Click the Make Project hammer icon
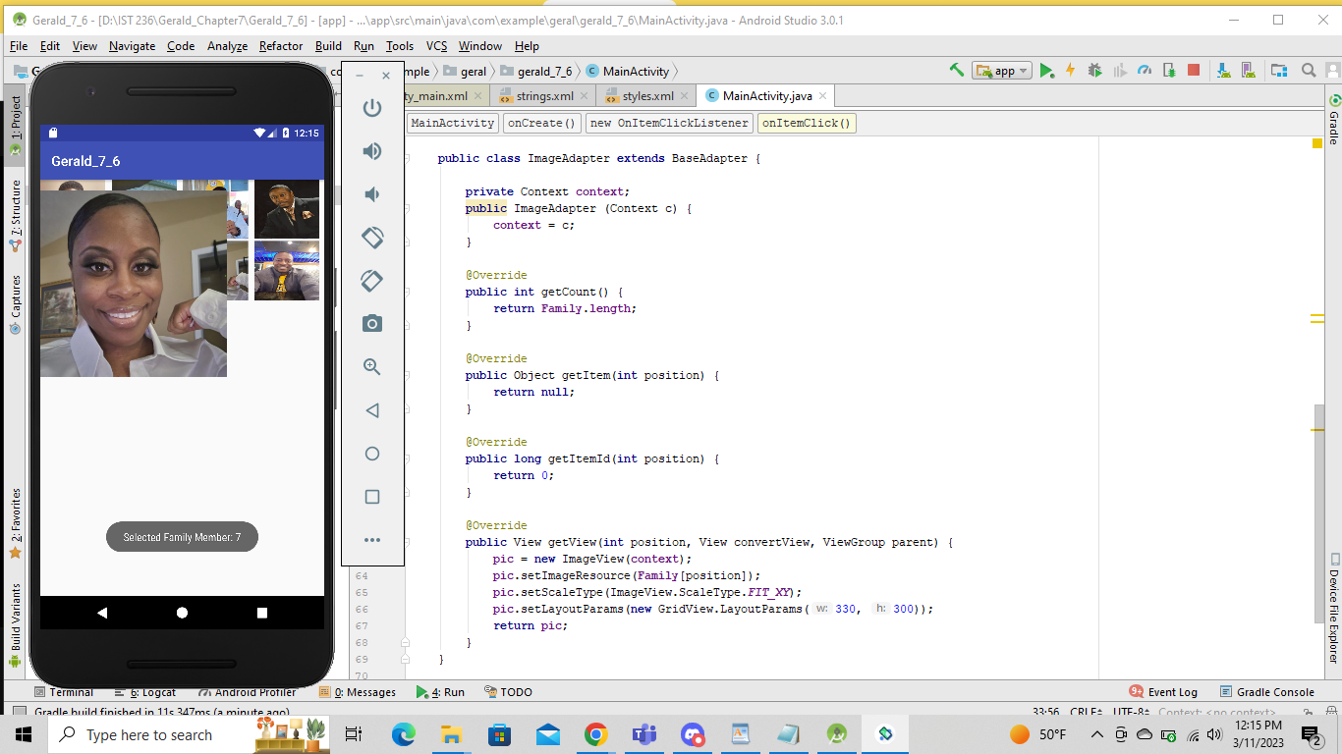Image resolution: width=1342 pixels, height=754 pixels. pyautogui.click(x=956, y=71)
